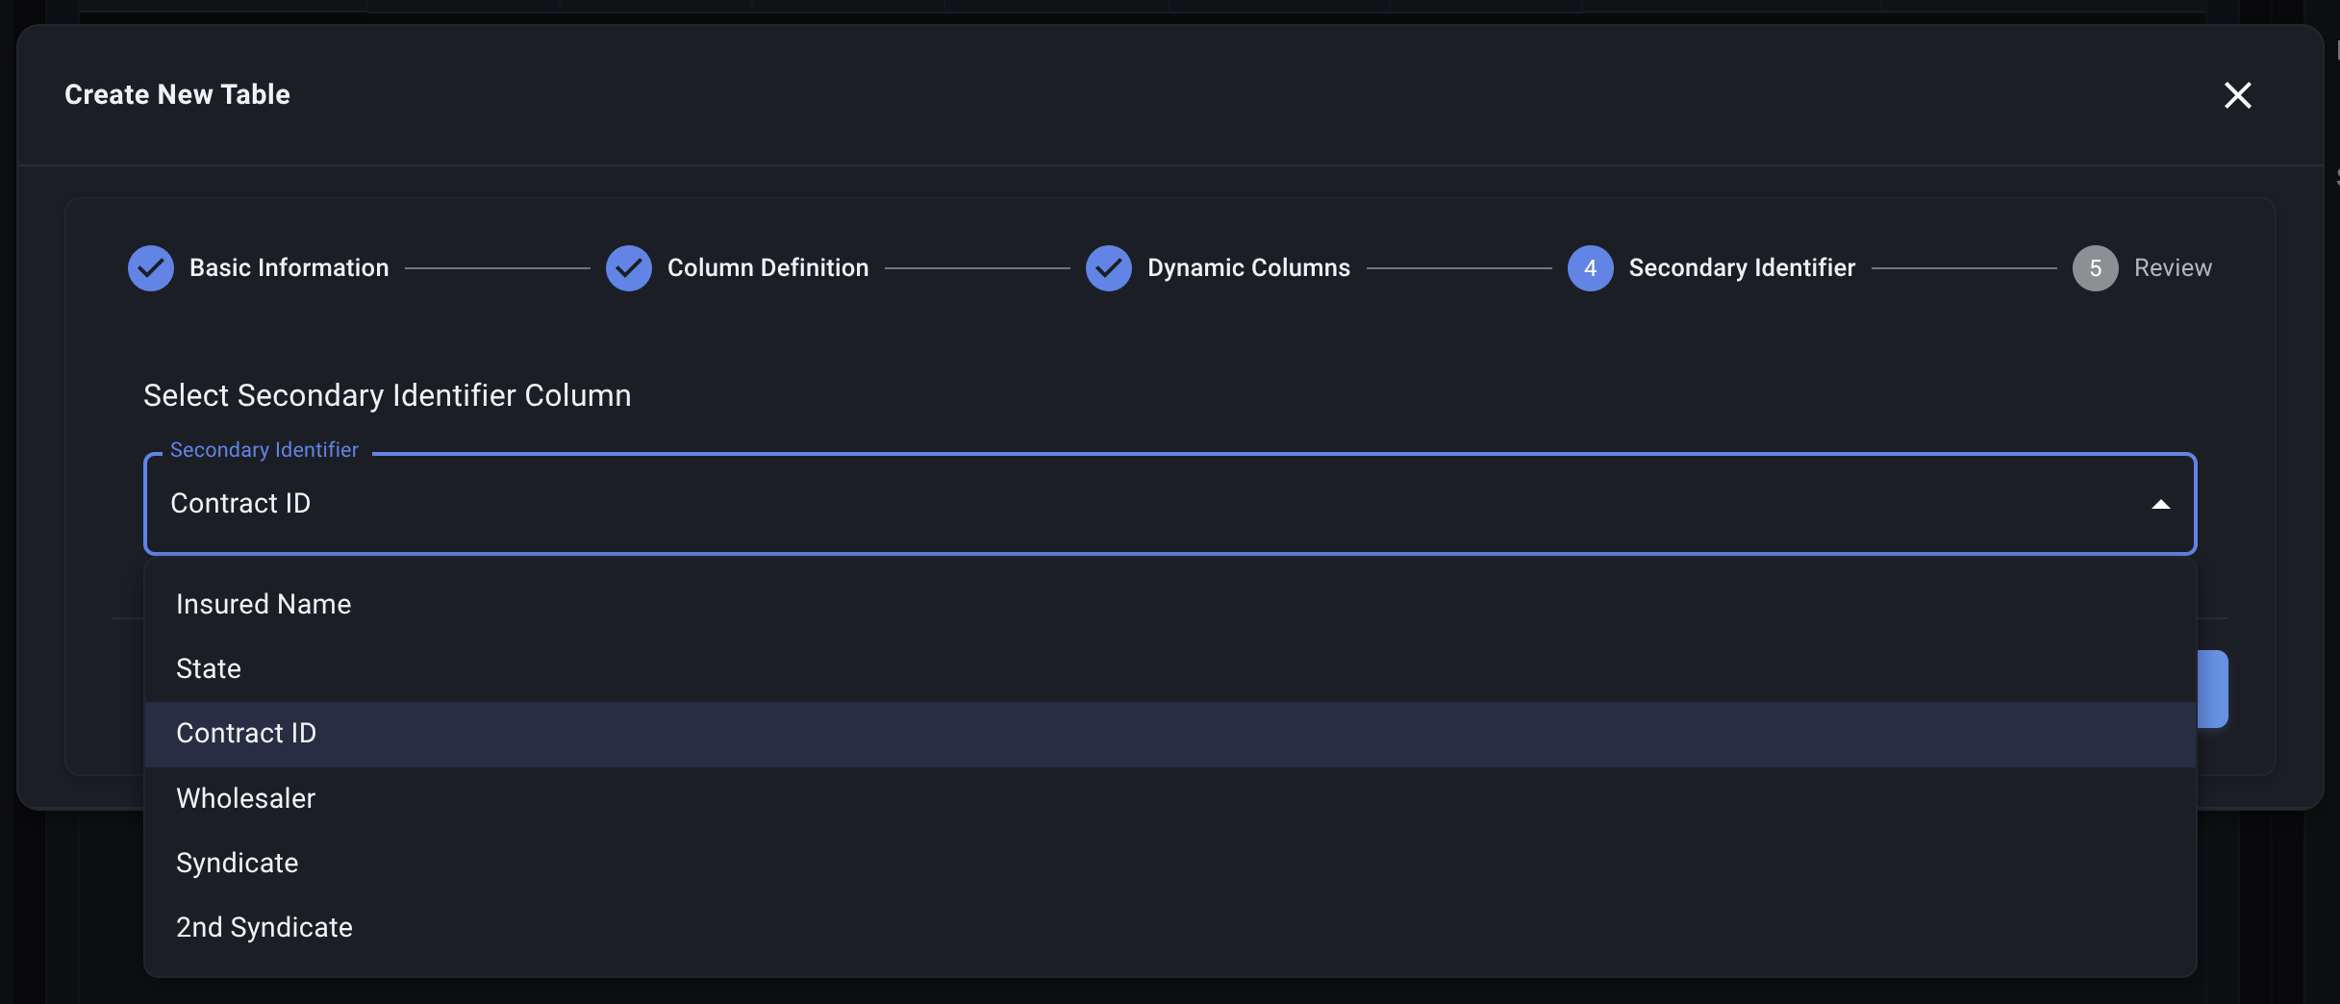Pick the highlighted Contract ID option
The width and height of the screenshot is (2340, 1004).
[246, 734]
